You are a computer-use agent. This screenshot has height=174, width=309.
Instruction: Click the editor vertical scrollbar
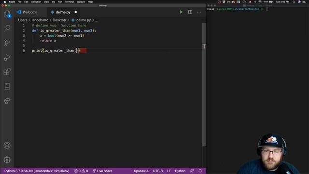pos(204,85)
